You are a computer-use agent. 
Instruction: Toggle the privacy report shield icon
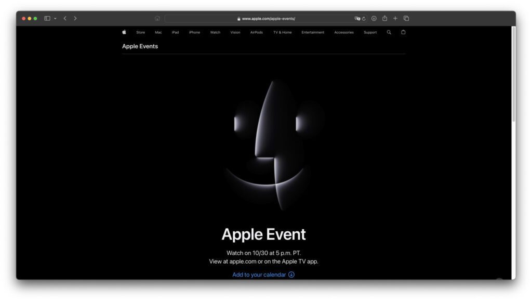click(x=356, y=18)
